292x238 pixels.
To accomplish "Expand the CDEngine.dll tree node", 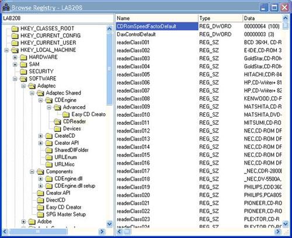I will tap(40, 179).
